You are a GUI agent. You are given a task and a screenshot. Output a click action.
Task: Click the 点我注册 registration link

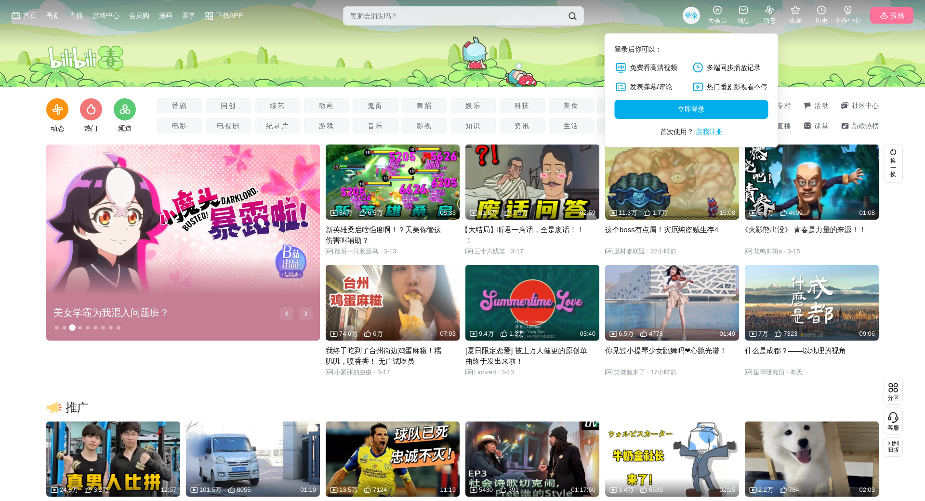[x=709, y=132]
